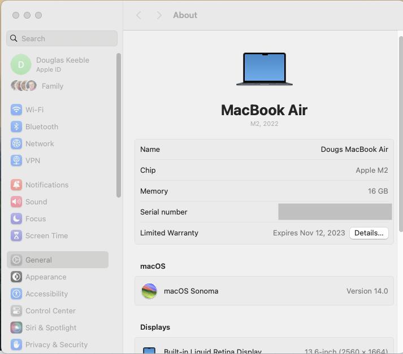Click the MacBook Air laptop image
This screenshot has height=354, width=403.
pos(265,69)
